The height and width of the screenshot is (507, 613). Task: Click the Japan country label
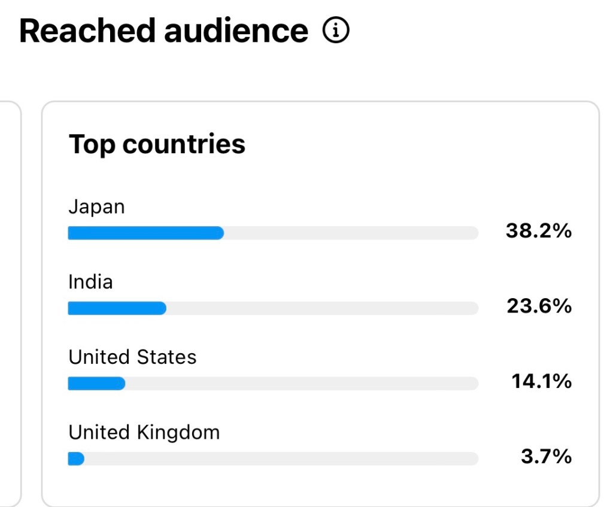click(96, 207)
